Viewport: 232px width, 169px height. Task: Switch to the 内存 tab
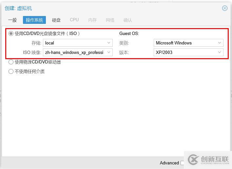pos(92,20)
